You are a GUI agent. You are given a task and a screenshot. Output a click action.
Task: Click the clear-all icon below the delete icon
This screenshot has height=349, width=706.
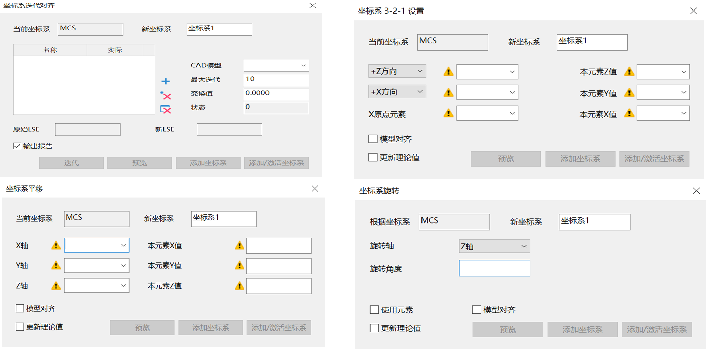pos(166,110)
